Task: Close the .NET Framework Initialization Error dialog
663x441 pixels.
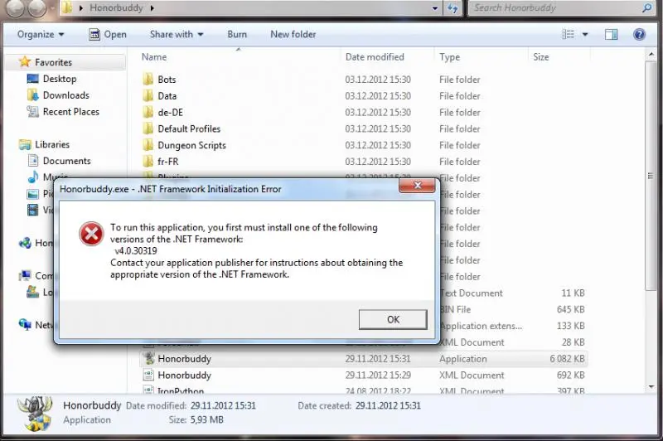Action: coord(417,186)
